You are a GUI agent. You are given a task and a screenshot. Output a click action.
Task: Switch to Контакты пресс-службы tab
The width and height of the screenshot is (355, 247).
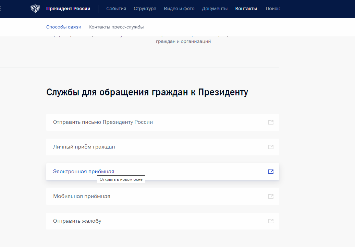116,27
